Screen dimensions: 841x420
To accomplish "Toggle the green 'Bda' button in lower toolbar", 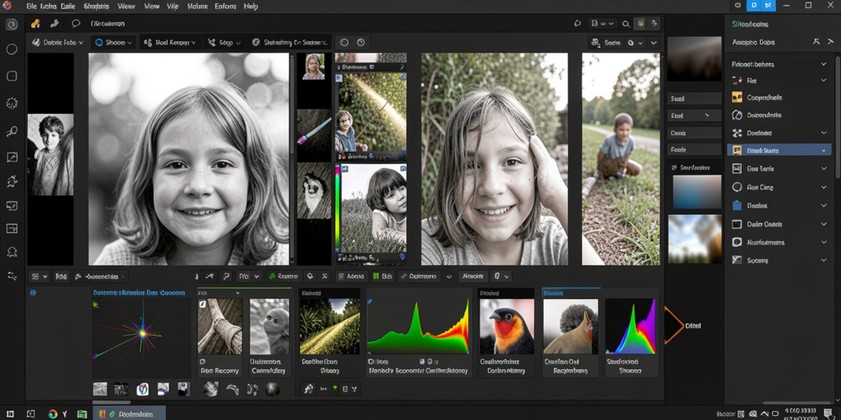I will [x=383, y=276].
